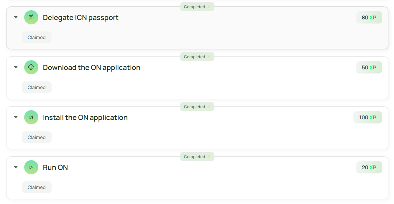Screen dimensions: 394x204
Task: Click the 'Install the ON application' title
Action: 85,118
